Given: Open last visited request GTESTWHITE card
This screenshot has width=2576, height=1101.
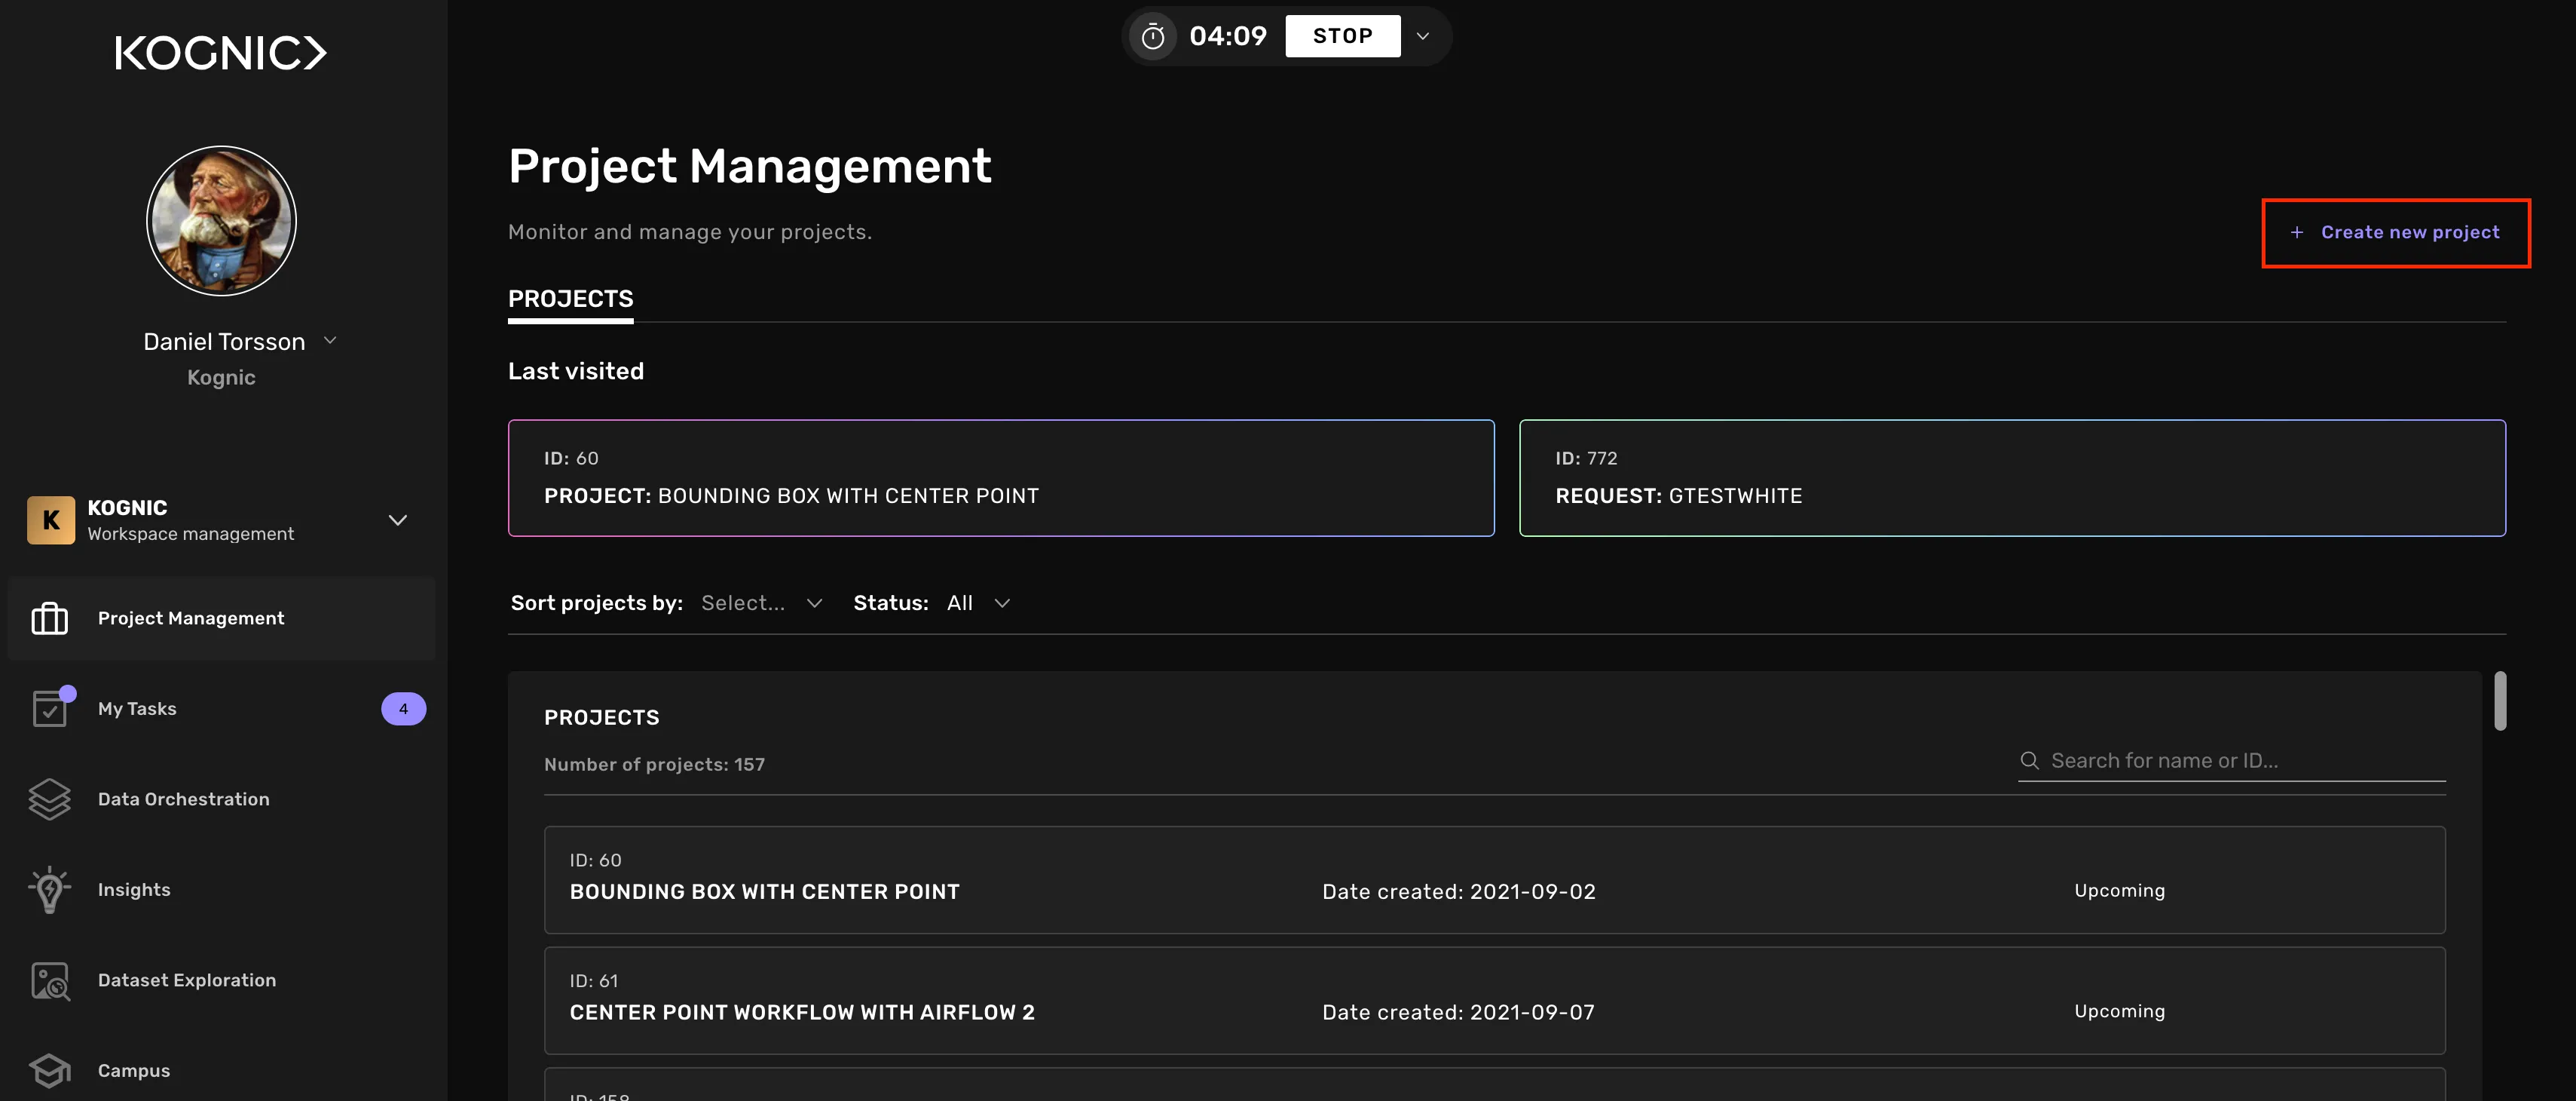Looking at the screenshot, I should [2012, 477].
